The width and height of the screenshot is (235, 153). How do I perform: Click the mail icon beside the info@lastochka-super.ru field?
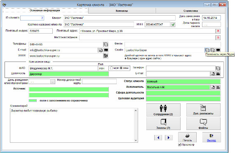pyautogui.click(x=101, y=50)
